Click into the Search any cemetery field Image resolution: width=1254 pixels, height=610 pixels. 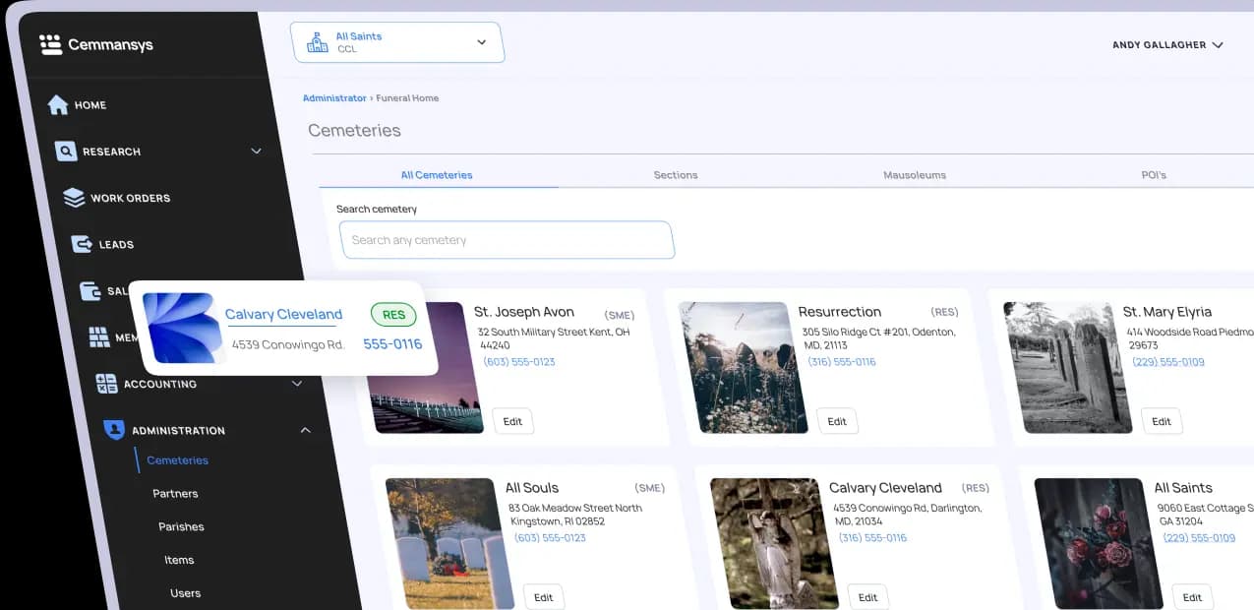tap(507, 240)
